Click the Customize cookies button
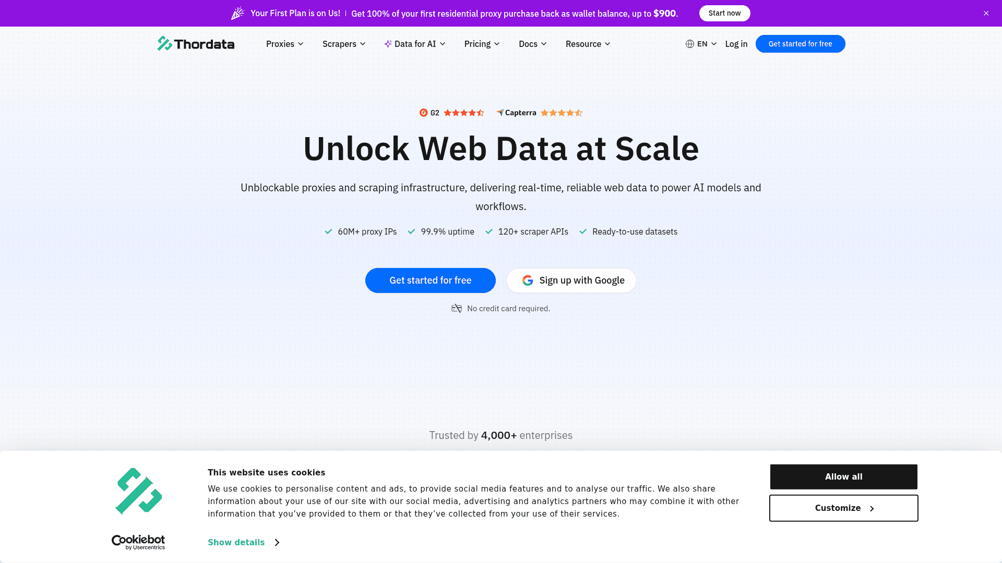1002x563 pixels. [843, 508]
